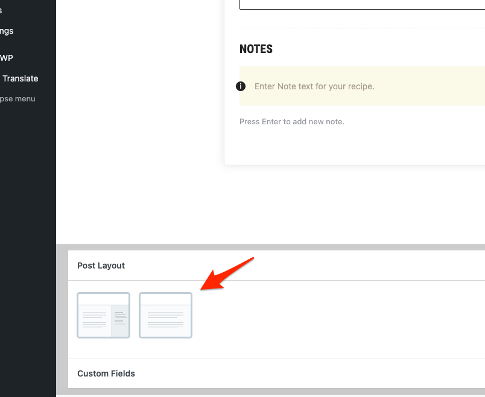
Task: Select the right-sidebar post layout thumbnail
Action: 103,315
